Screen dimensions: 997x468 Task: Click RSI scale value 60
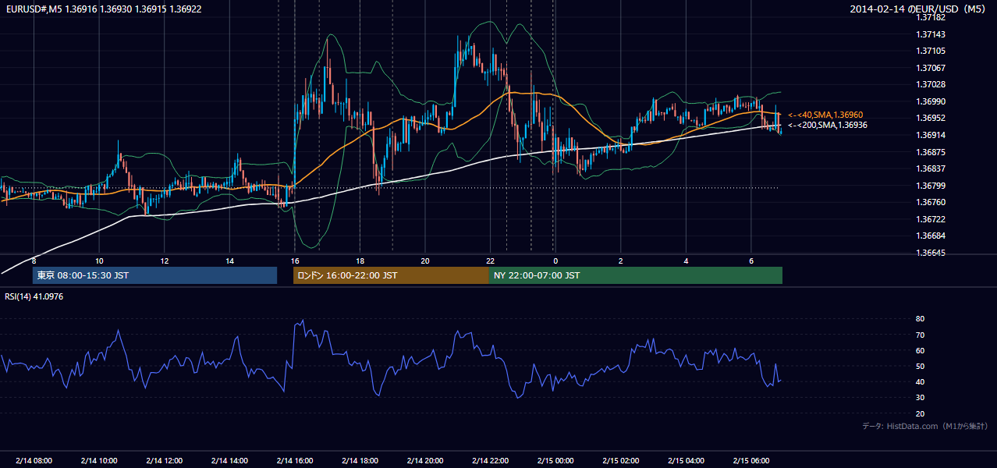920,350
